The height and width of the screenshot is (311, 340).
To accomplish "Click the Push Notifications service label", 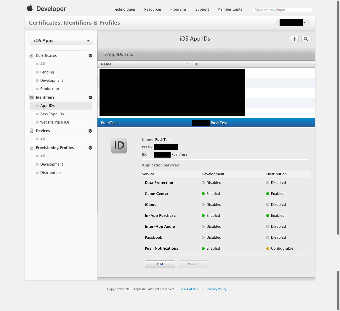I will point(161,248).
